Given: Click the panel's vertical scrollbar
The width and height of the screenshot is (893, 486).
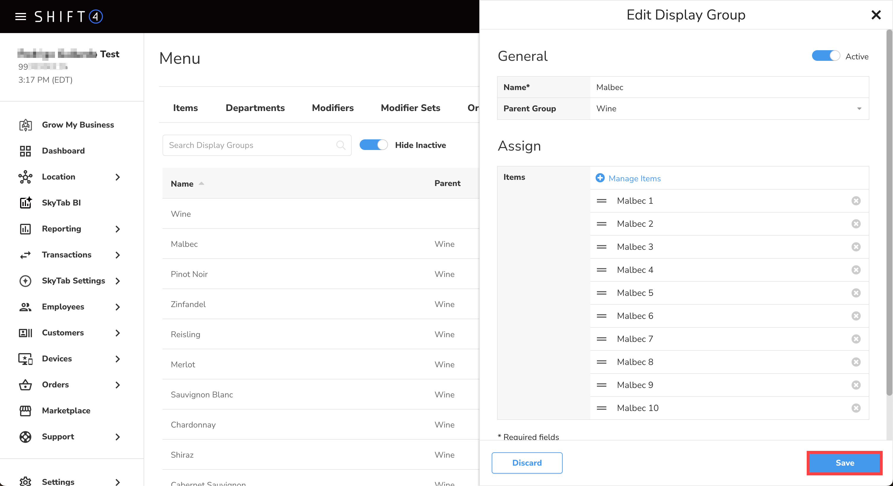Looking at the screenshot, I should click(x=889, y=215).
